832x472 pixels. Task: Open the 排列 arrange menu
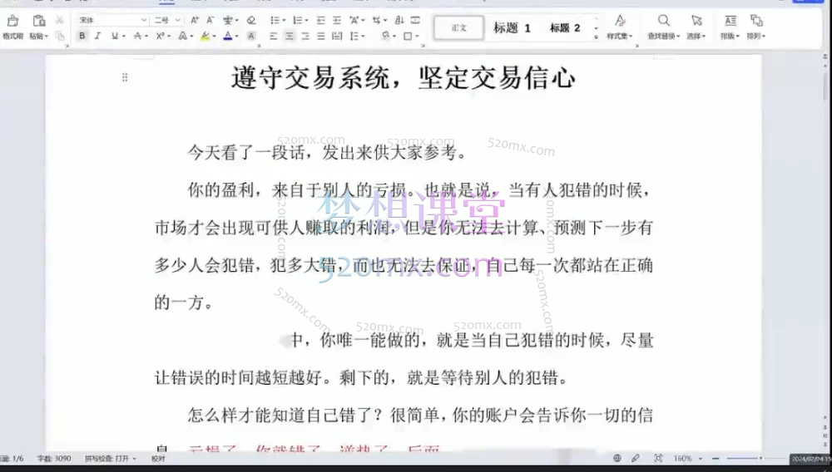click(x=756, y=27)
